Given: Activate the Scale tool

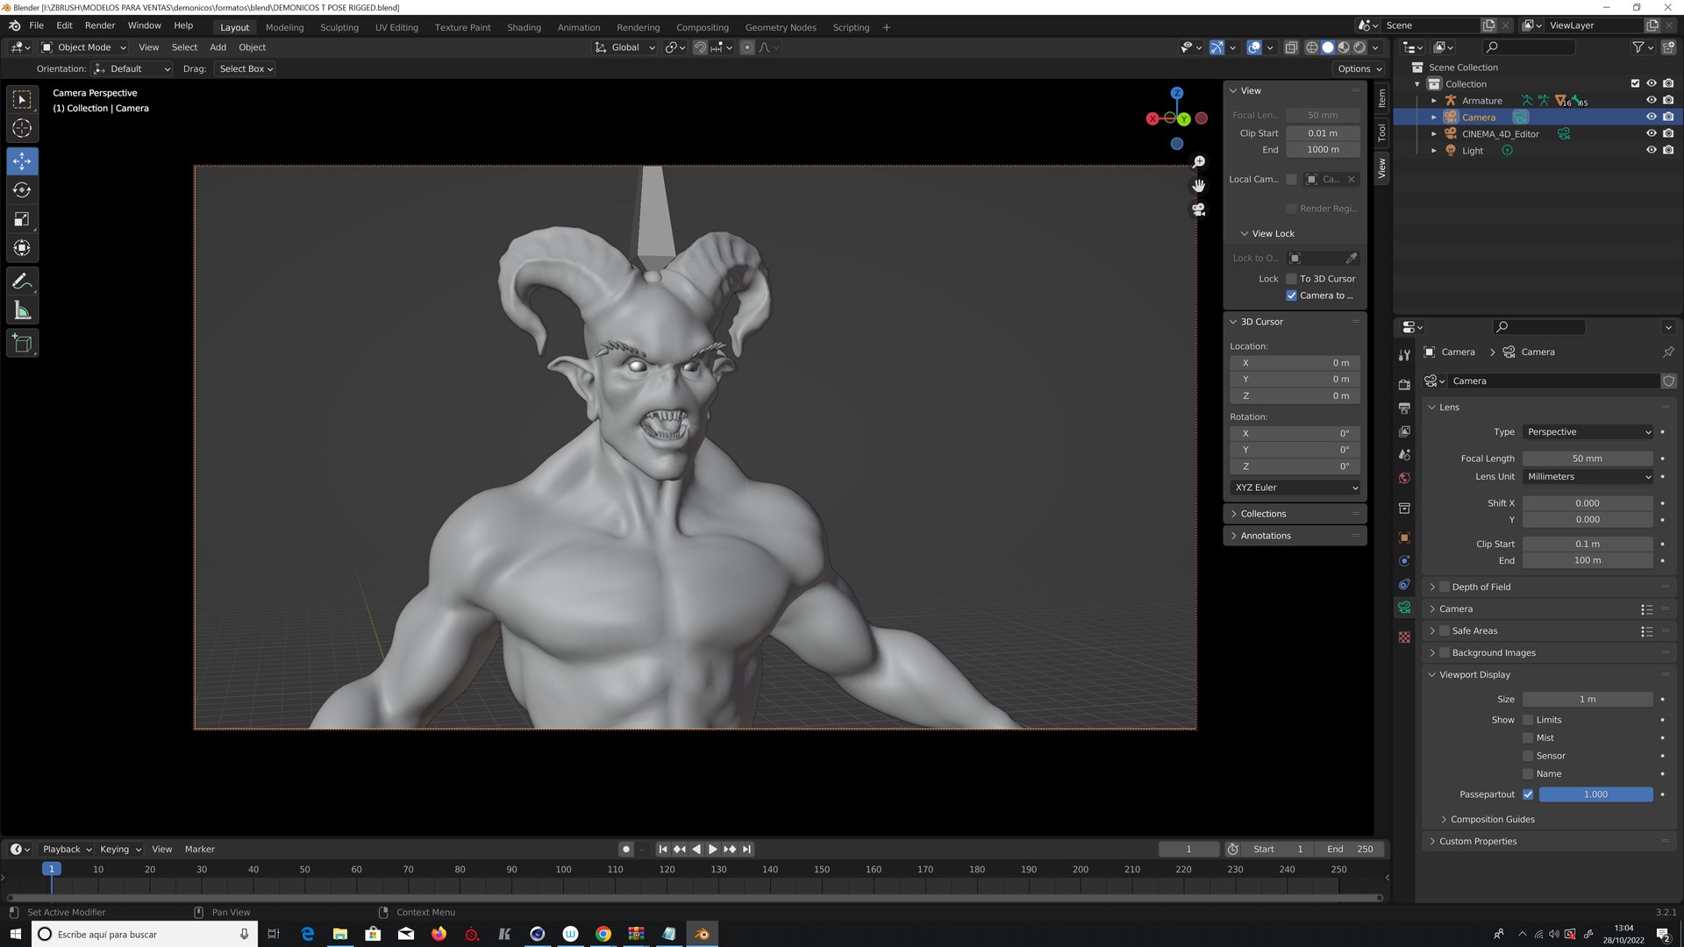Looking at the screenshot, I should pyautogui.click(x=22, y=219).
